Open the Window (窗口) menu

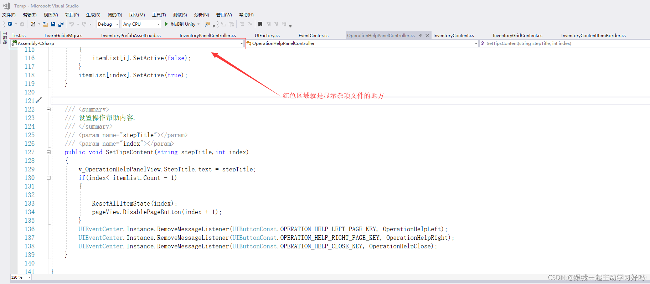[224, 15]
